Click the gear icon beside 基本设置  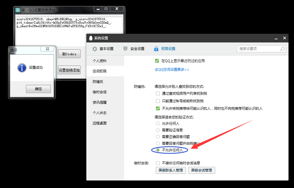tap(95, 49)
